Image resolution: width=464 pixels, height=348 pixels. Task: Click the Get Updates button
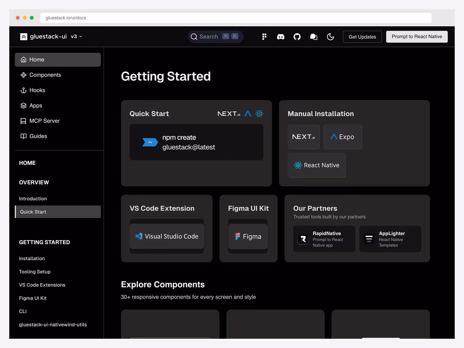coord(362,37)
